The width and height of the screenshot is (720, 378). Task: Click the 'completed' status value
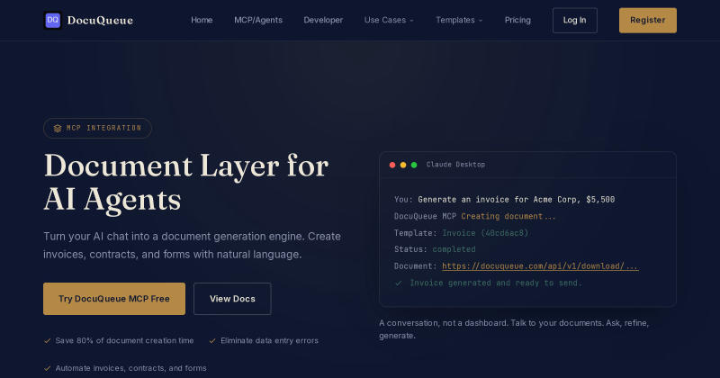click(x=454, y=249)
